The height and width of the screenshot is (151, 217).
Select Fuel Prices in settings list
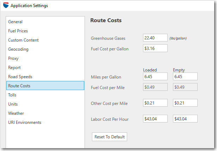point(45,31)
